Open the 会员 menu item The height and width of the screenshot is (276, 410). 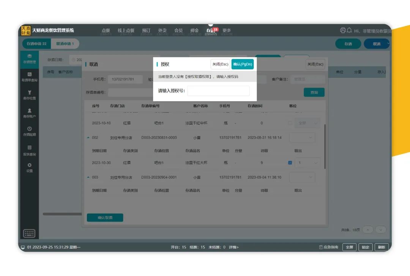coord(178,31)
